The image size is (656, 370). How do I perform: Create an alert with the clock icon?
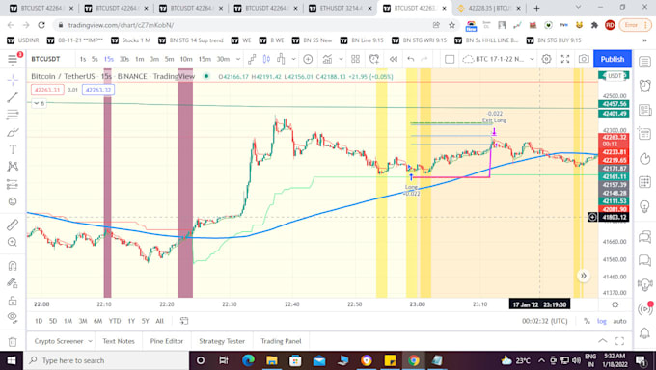[374, 59]
